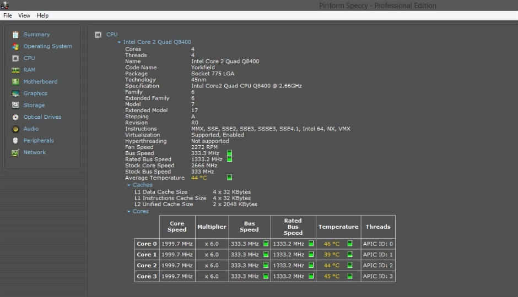Image resolution: width=518 pixels, height=297 pixels.
Task: Click the Graphics monitor icon in sidebar
Action: tap(15, 94)
